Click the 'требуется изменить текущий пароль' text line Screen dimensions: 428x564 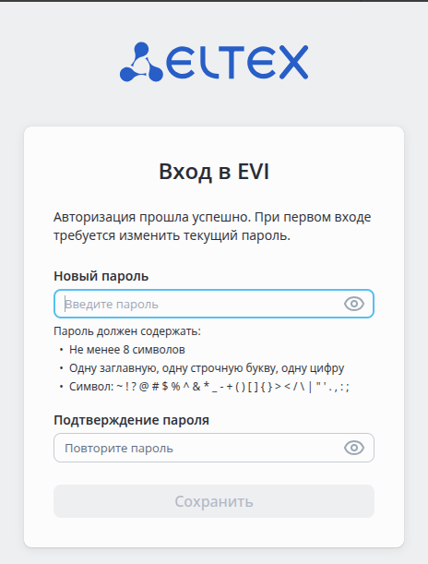[x=172, y=236]
